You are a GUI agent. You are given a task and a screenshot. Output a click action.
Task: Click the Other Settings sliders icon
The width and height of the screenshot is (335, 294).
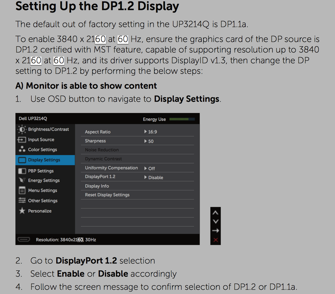[22, 201]
